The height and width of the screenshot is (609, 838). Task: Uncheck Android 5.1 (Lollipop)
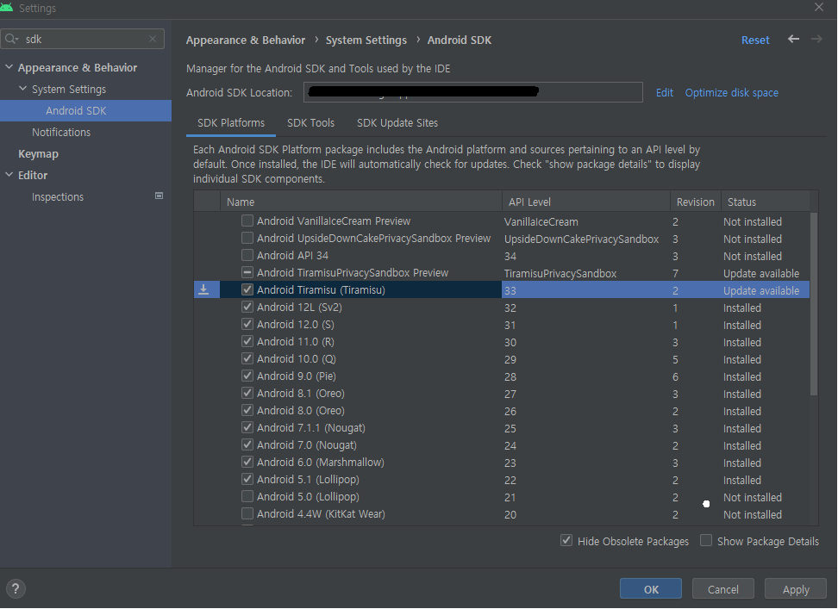pyautogui.click(x=247, y=479)
